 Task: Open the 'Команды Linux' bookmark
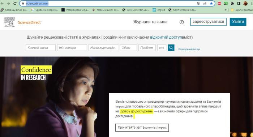(14, 10)
